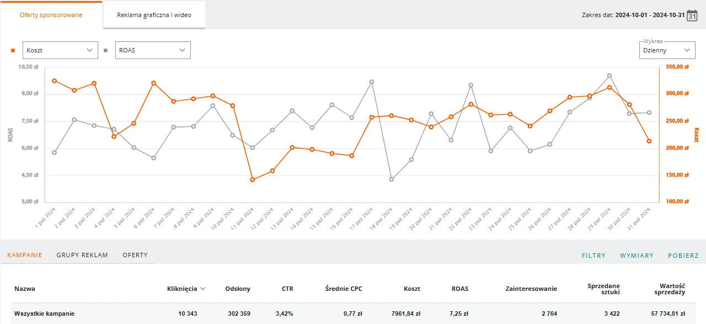
Task: Switch to Reklama graficzna i wideo tab
Action: [154, 15]
